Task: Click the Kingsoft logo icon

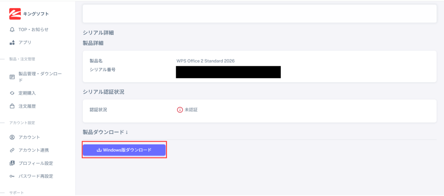Action: point(15,14)
